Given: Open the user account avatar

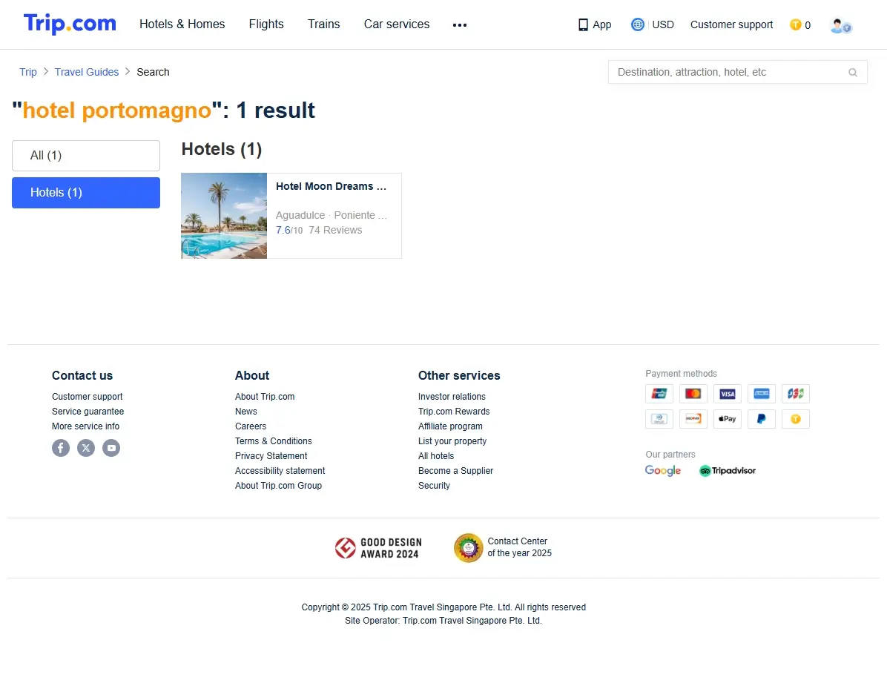Looking at the screenshot, I should pos(840,25).
